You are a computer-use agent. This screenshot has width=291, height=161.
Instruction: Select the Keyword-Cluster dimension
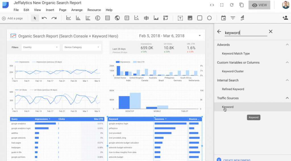pyautogui.click(x=233, y=71)
